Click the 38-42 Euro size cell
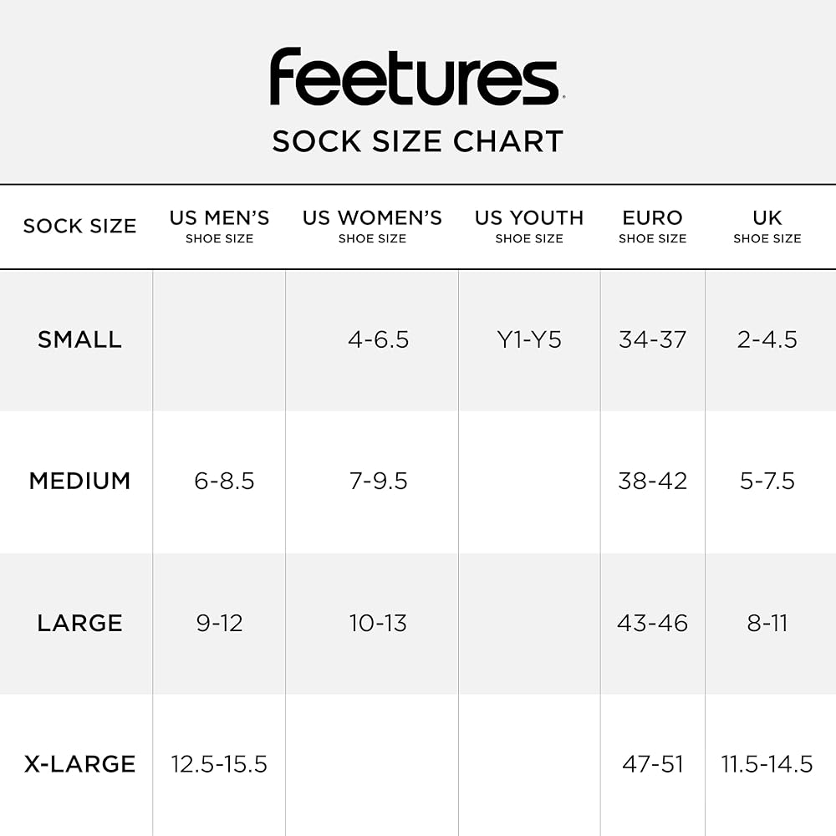This screenshot has height=836, width=836. click(652, 481)
